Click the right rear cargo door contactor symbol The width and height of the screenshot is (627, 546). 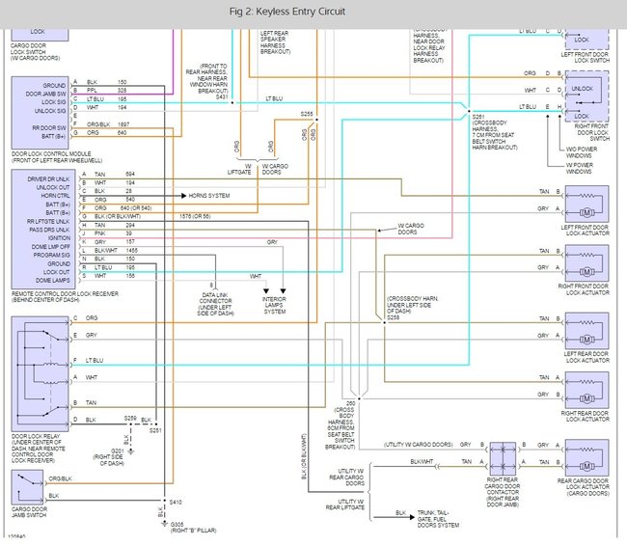(503, 458)
